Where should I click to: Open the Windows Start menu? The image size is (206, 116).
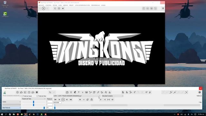[2, 114]
